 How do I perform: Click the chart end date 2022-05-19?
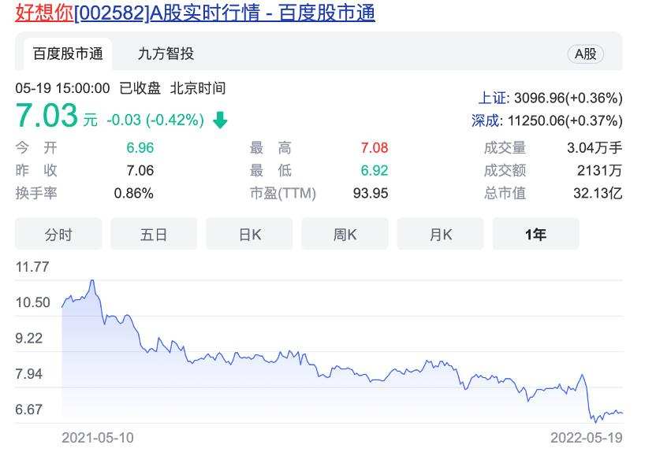587,438
